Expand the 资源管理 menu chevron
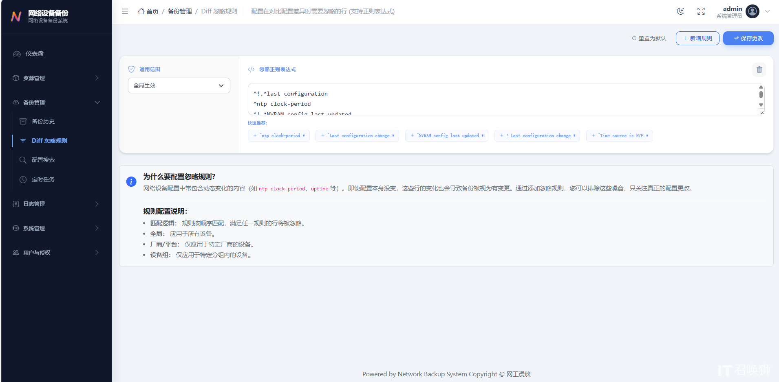 tap(97, 78)
